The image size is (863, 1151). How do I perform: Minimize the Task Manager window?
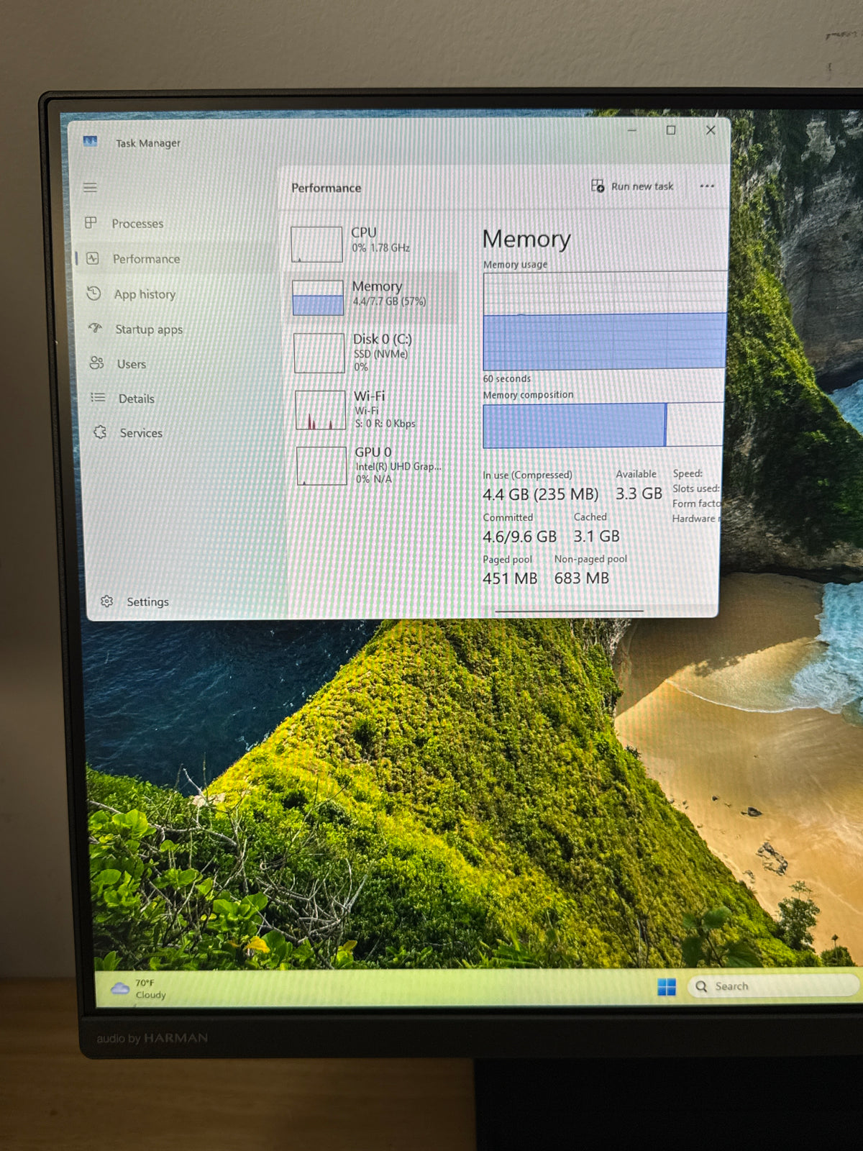click(632, 130)
